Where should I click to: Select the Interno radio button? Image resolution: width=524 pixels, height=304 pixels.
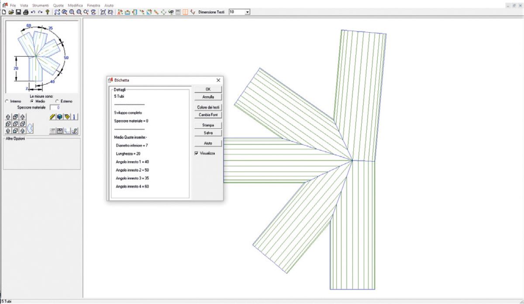pos(7,101)
